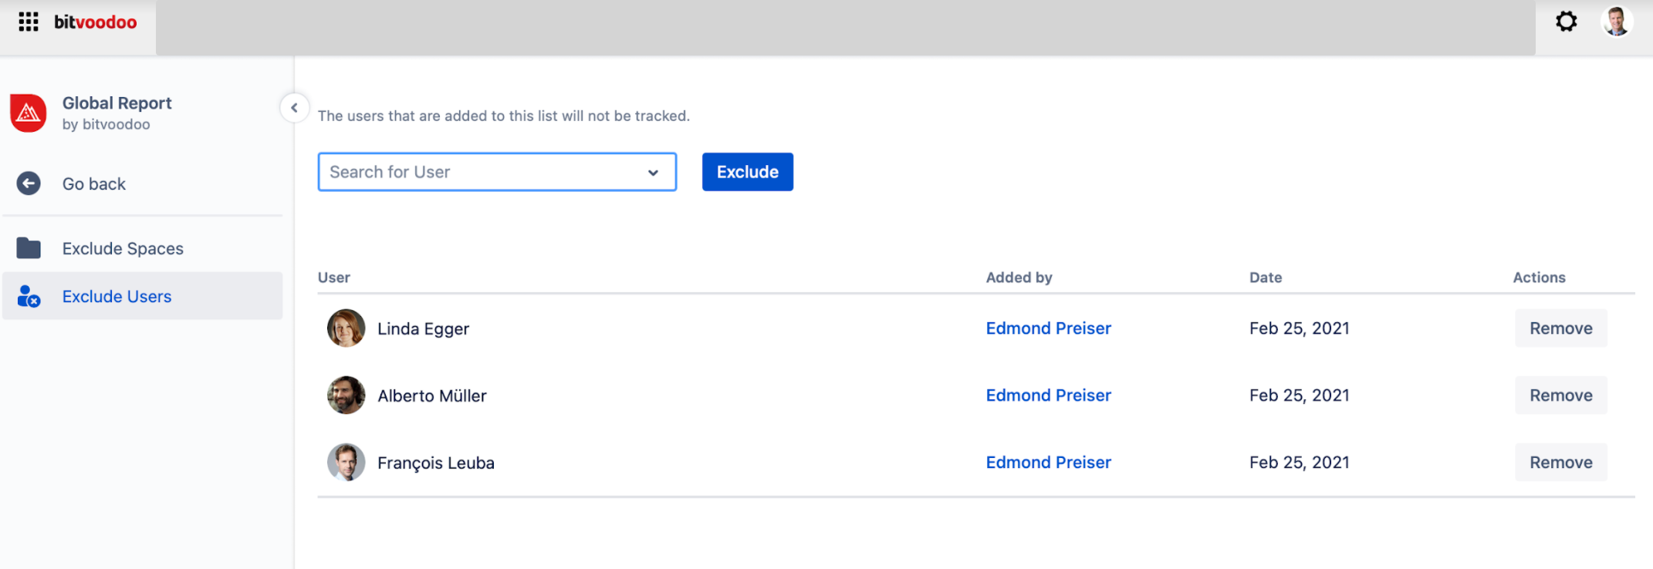This screenshot has width=1653, height=569.
Task: Open Edmond Preiser's profile link for Alberto Müller
Action: click(x=1047, y=395)
